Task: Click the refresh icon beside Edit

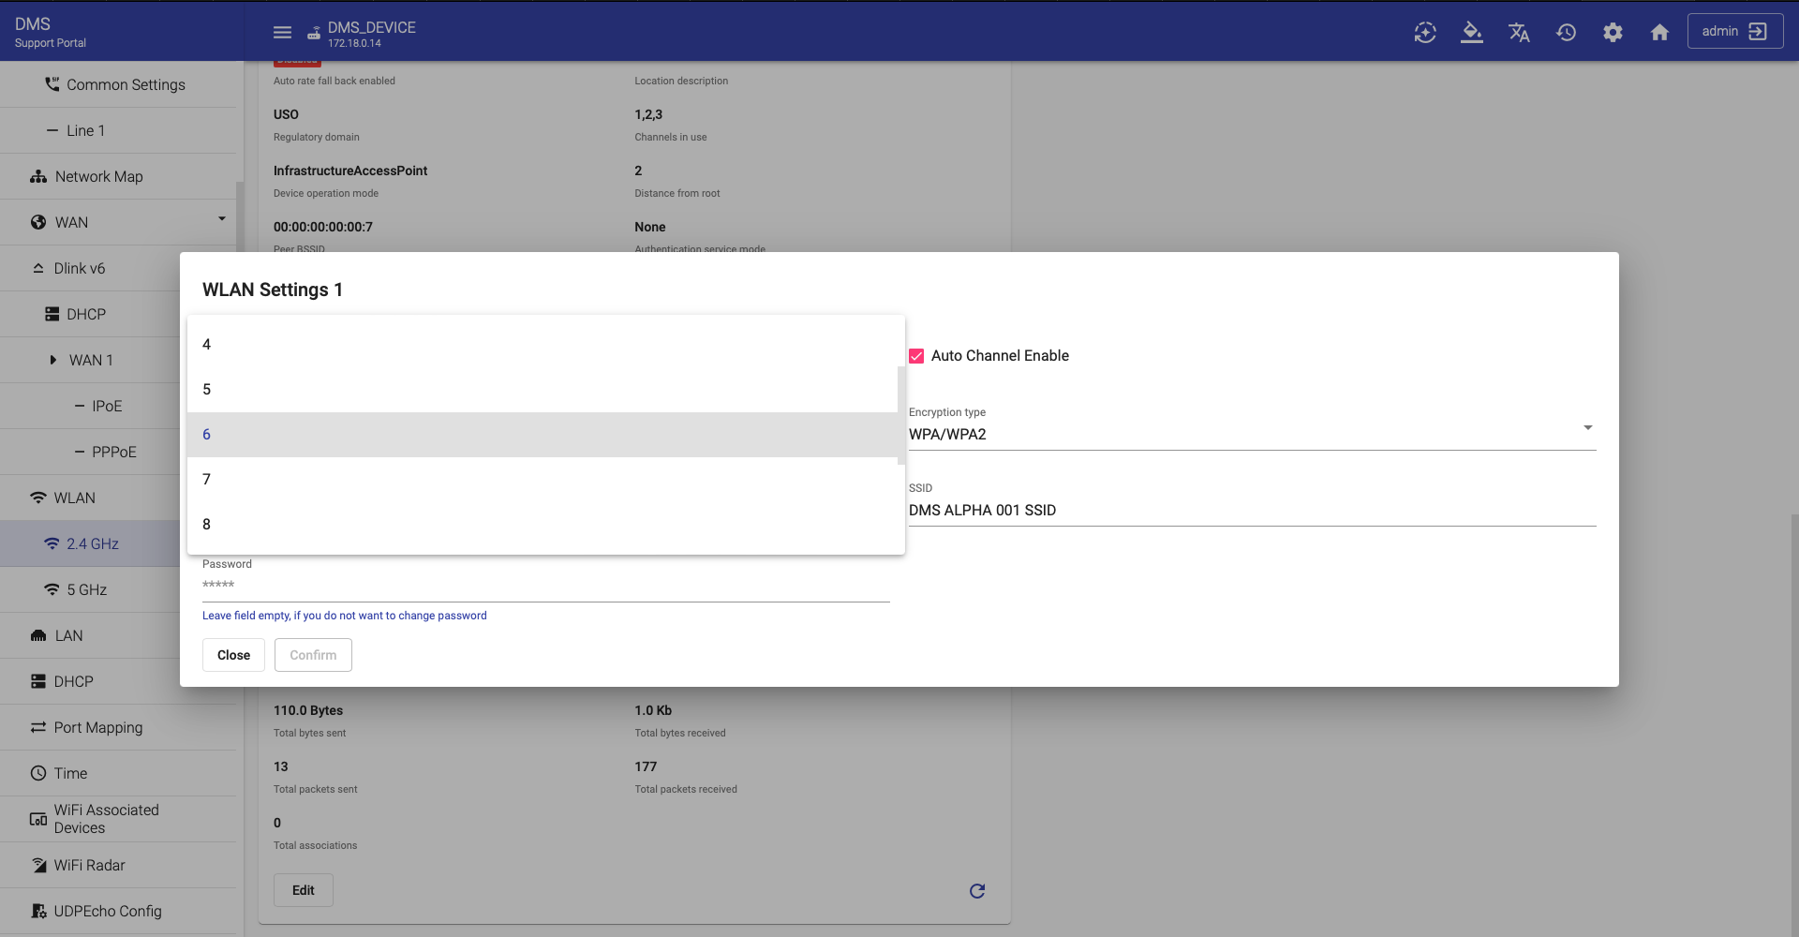Action: click(976, 891)
